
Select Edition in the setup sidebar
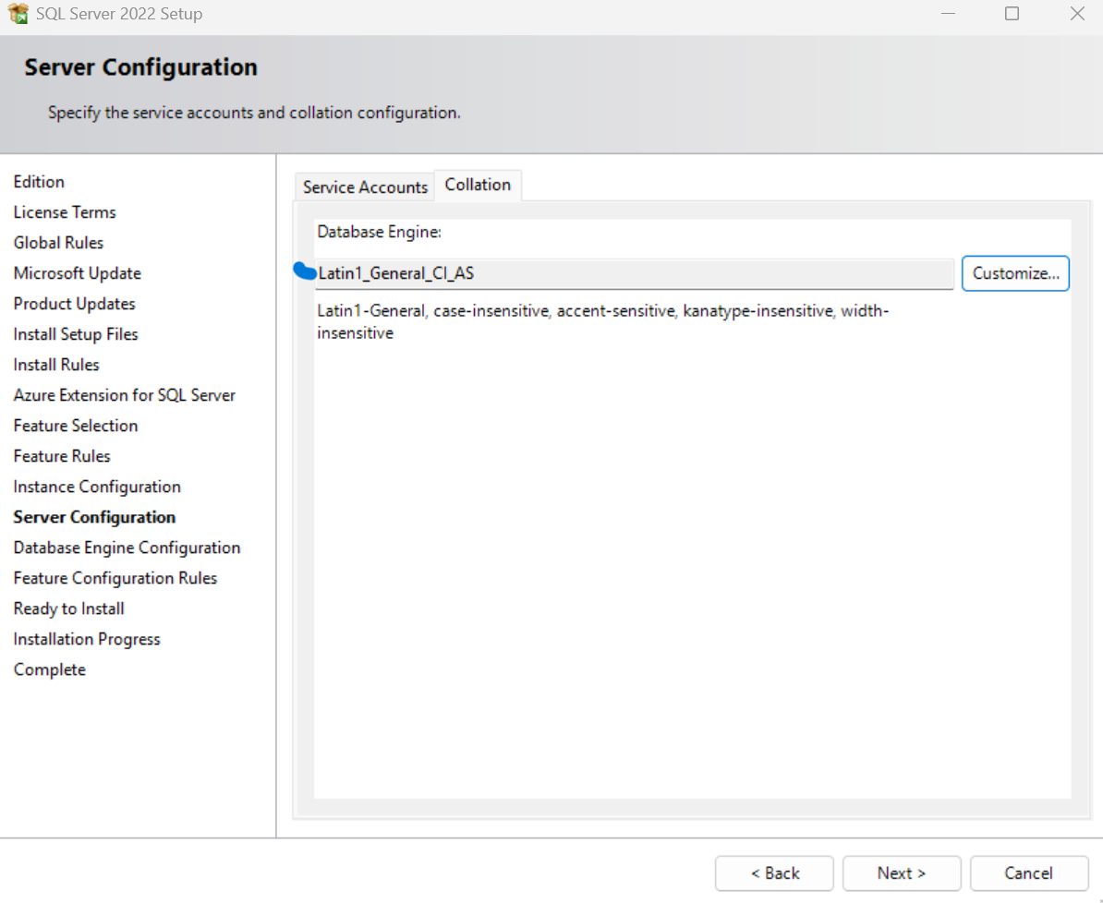(x=39, y=181)
